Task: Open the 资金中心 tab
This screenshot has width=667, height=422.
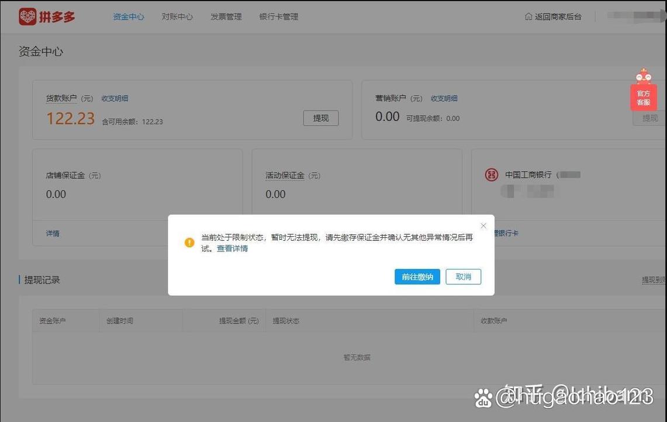Action: pos(129,16)
